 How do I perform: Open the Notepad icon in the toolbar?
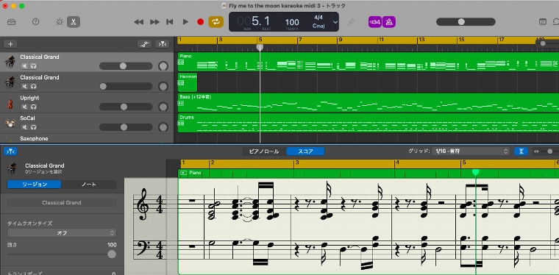point(543,22)
